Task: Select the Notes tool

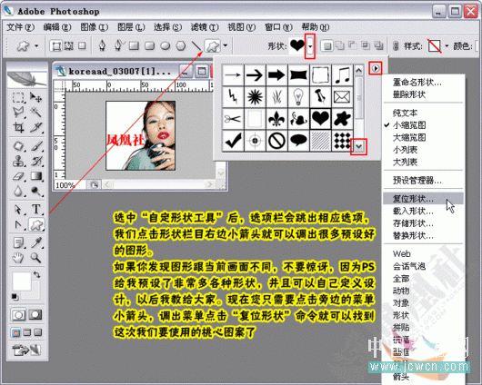Action: [x=18, y=242]
